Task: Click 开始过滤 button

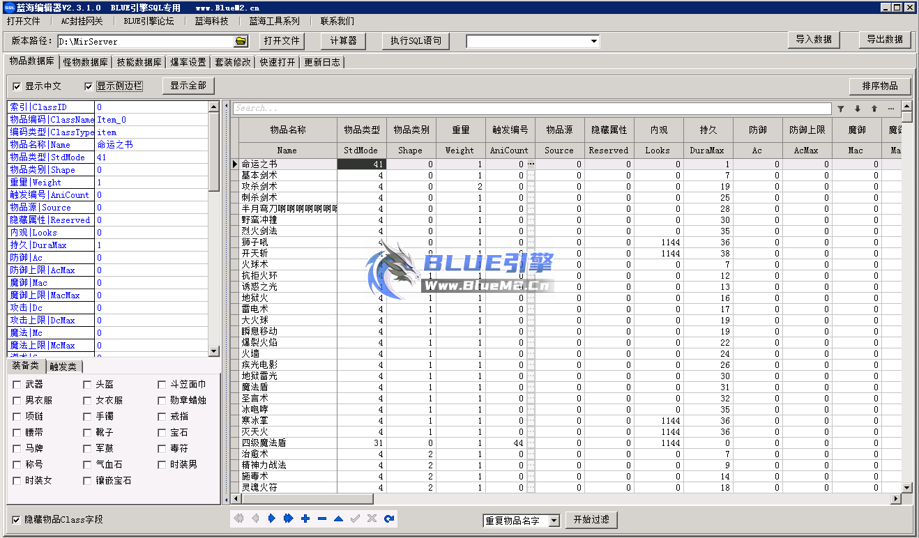Action: [x=591, y=520]
